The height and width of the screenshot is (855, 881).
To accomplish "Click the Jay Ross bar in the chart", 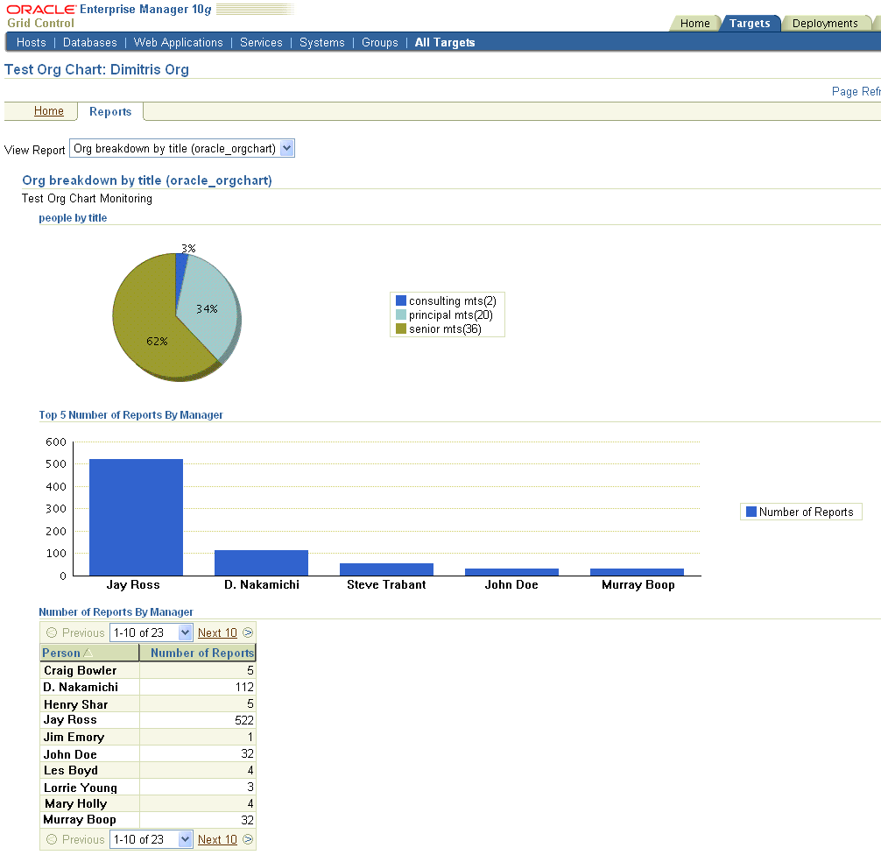I will pyautogui.click(x=136, y=517).
